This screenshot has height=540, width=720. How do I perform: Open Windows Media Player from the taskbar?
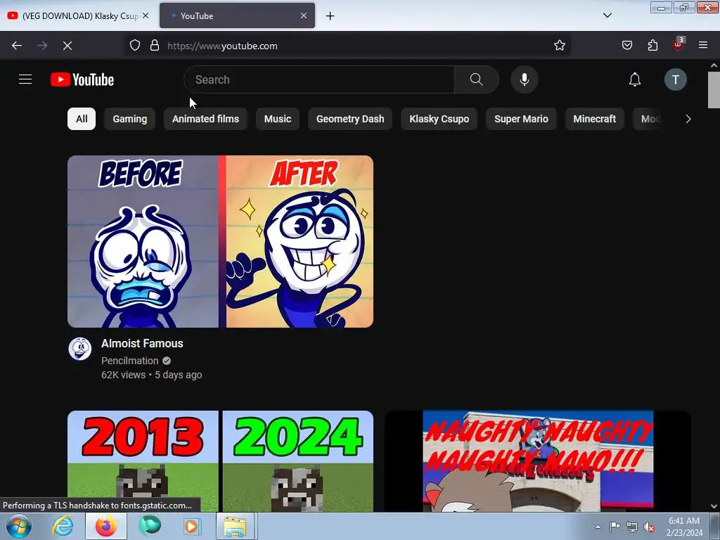coord(193,527)
